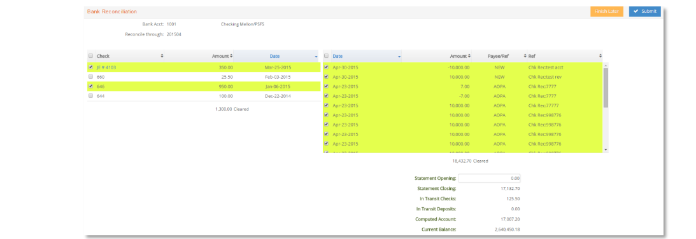Click the 25.50 amount for check 660
Viewport: 696px width, 239px height.
[227, 77]
